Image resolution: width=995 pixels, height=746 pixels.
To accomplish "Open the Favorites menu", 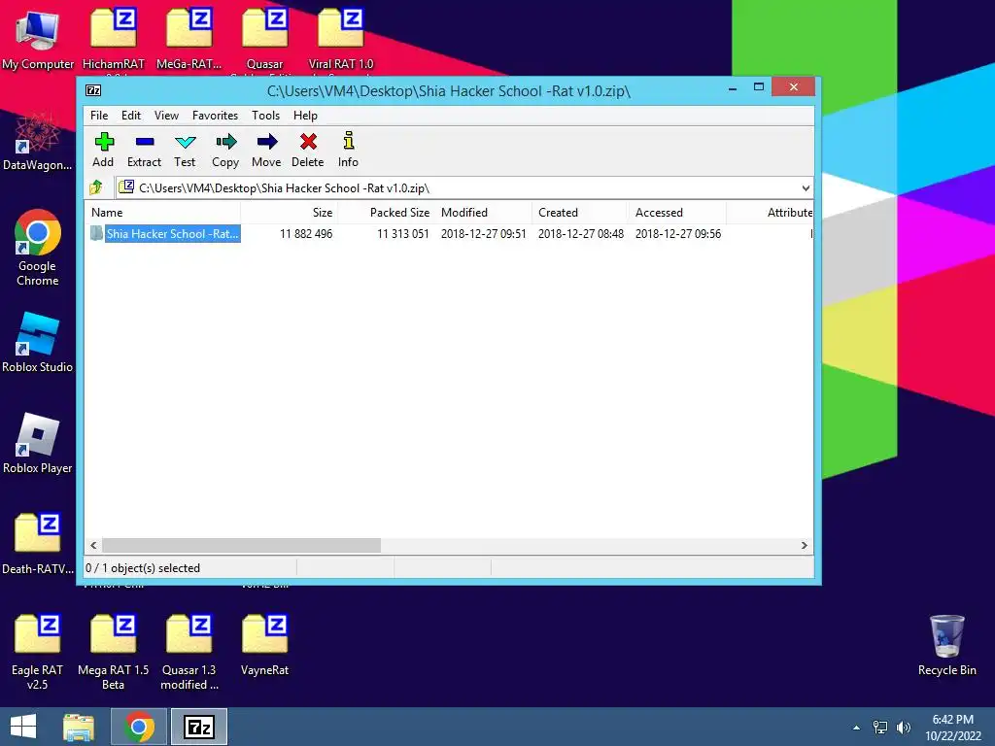I will coord(215,116).
